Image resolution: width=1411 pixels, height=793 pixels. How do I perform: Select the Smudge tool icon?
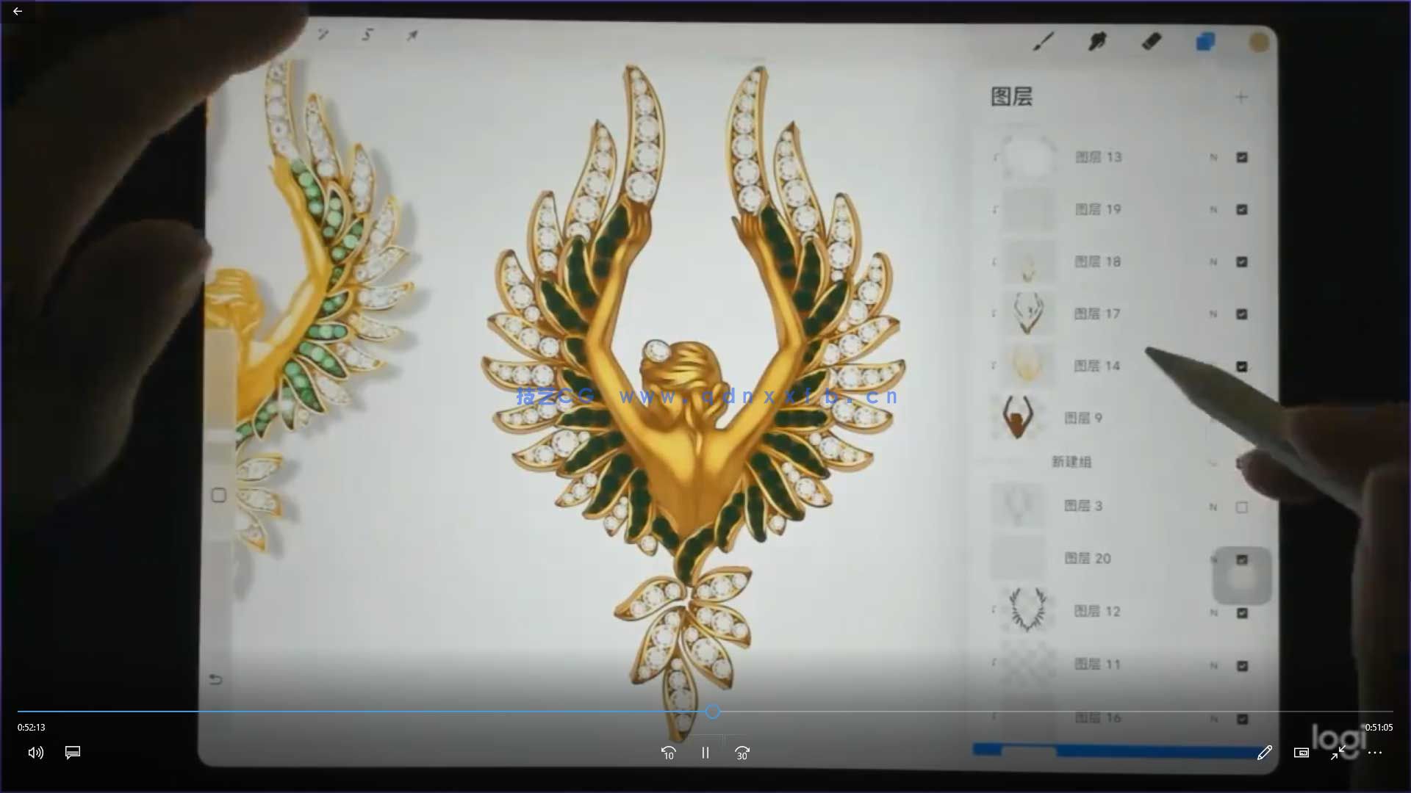1097,41
